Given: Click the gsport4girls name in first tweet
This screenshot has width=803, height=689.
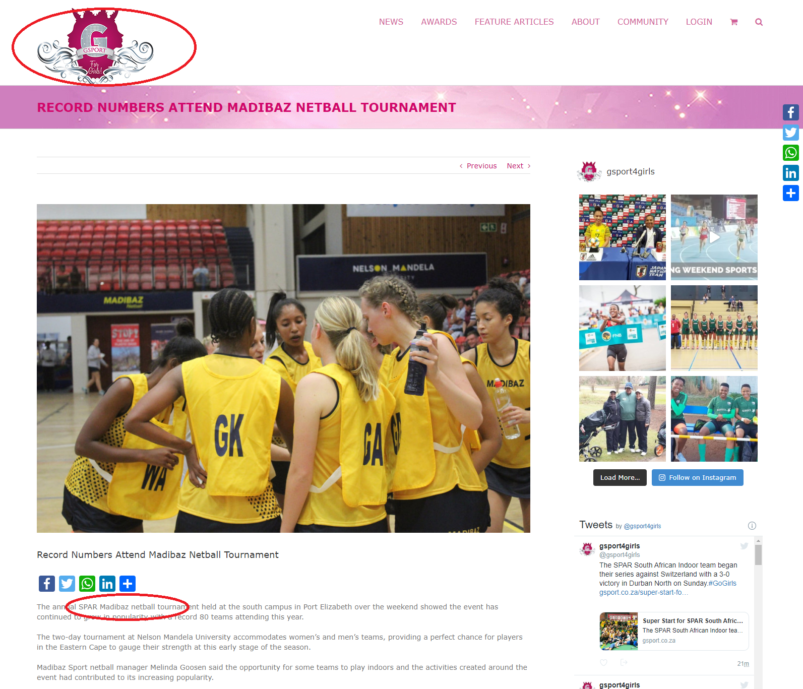Looking at the screenshot, I should (x=620, y=546).
